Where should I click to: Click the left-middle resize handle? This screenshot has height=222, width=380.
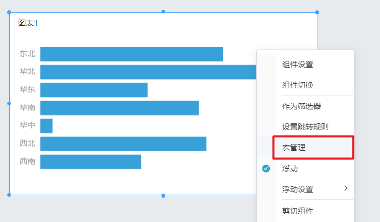tap(9, 103)
